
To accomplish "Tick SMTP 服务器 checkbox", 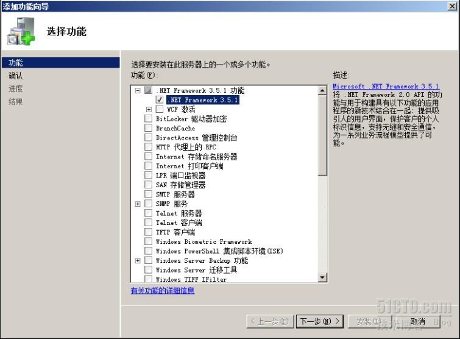I will click(x=149, y=194).
